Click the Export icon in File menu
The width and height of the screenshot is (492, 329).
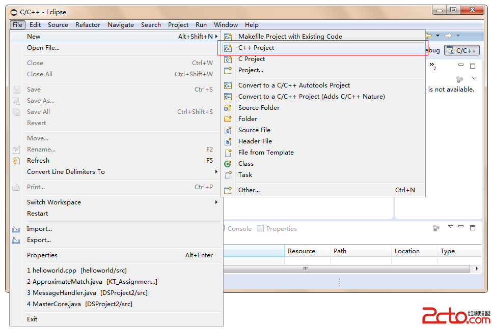pyautogui.click(x=16, y=241)
